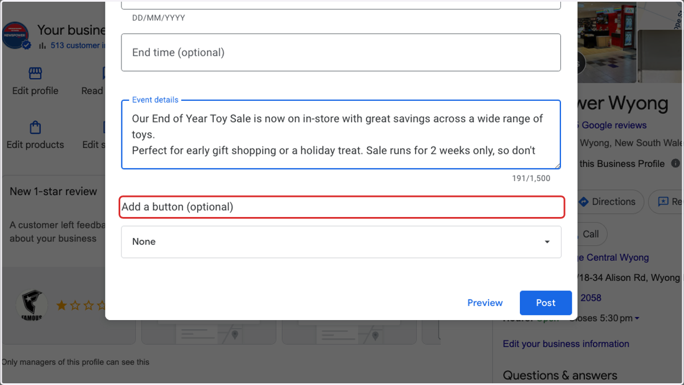Open Edit profile label in background page

click(x=35, y=91)
